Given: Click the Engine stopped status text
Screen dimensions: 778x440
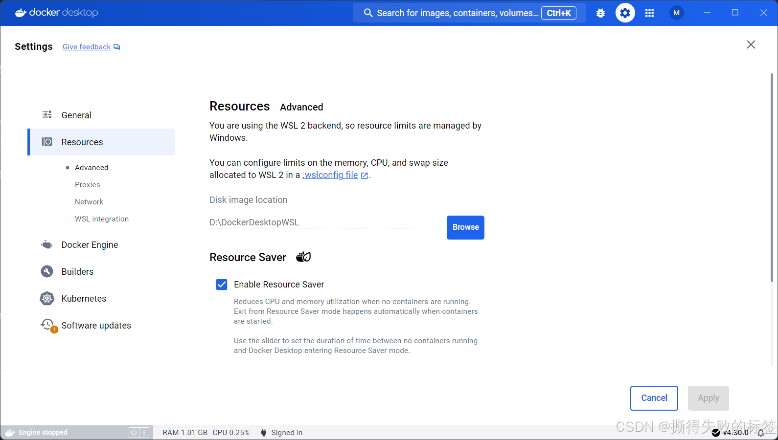Looking at the screenshot, I should click(x=43, y=433).
